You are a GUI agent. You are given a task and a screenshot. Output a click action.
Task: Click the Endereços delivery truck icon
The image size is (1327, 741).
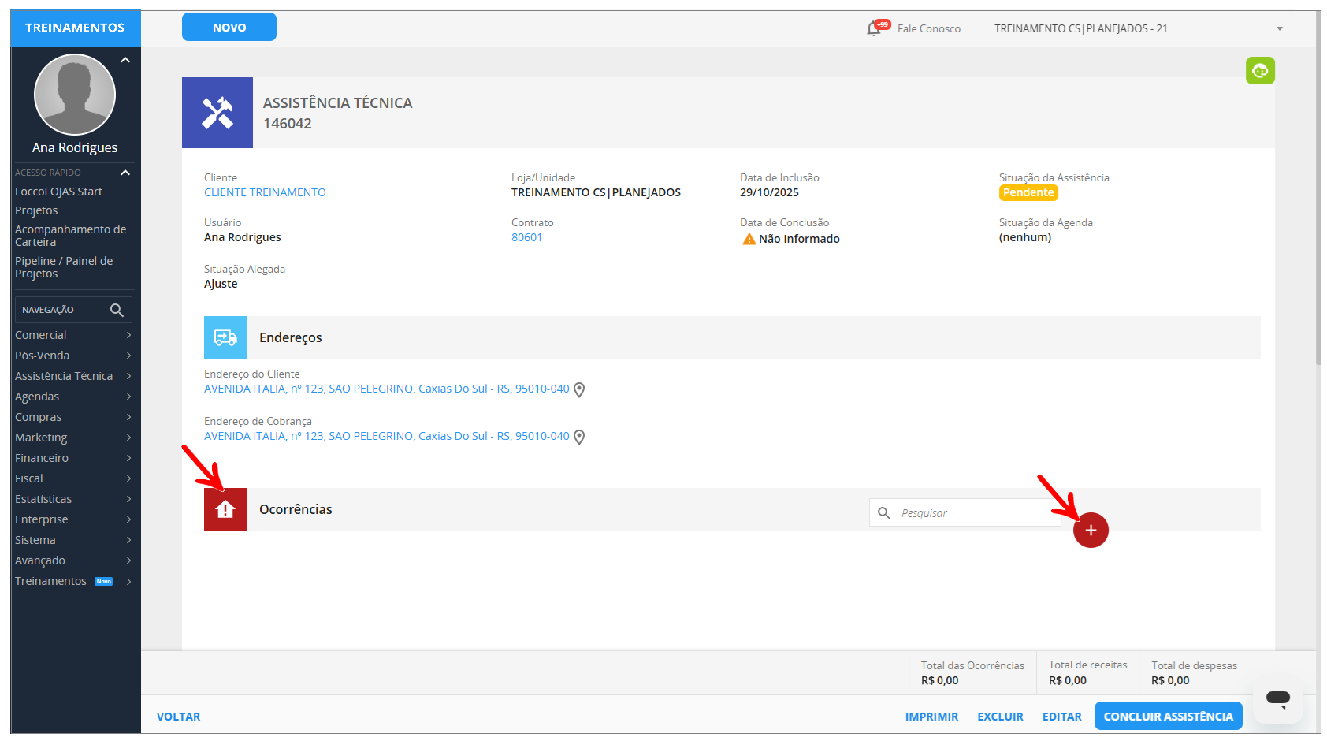click(225, 337)
